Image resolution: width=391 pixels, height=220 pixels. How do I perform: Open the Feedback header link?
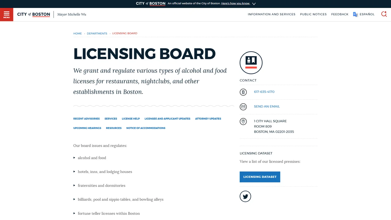(x=340, y=14)
